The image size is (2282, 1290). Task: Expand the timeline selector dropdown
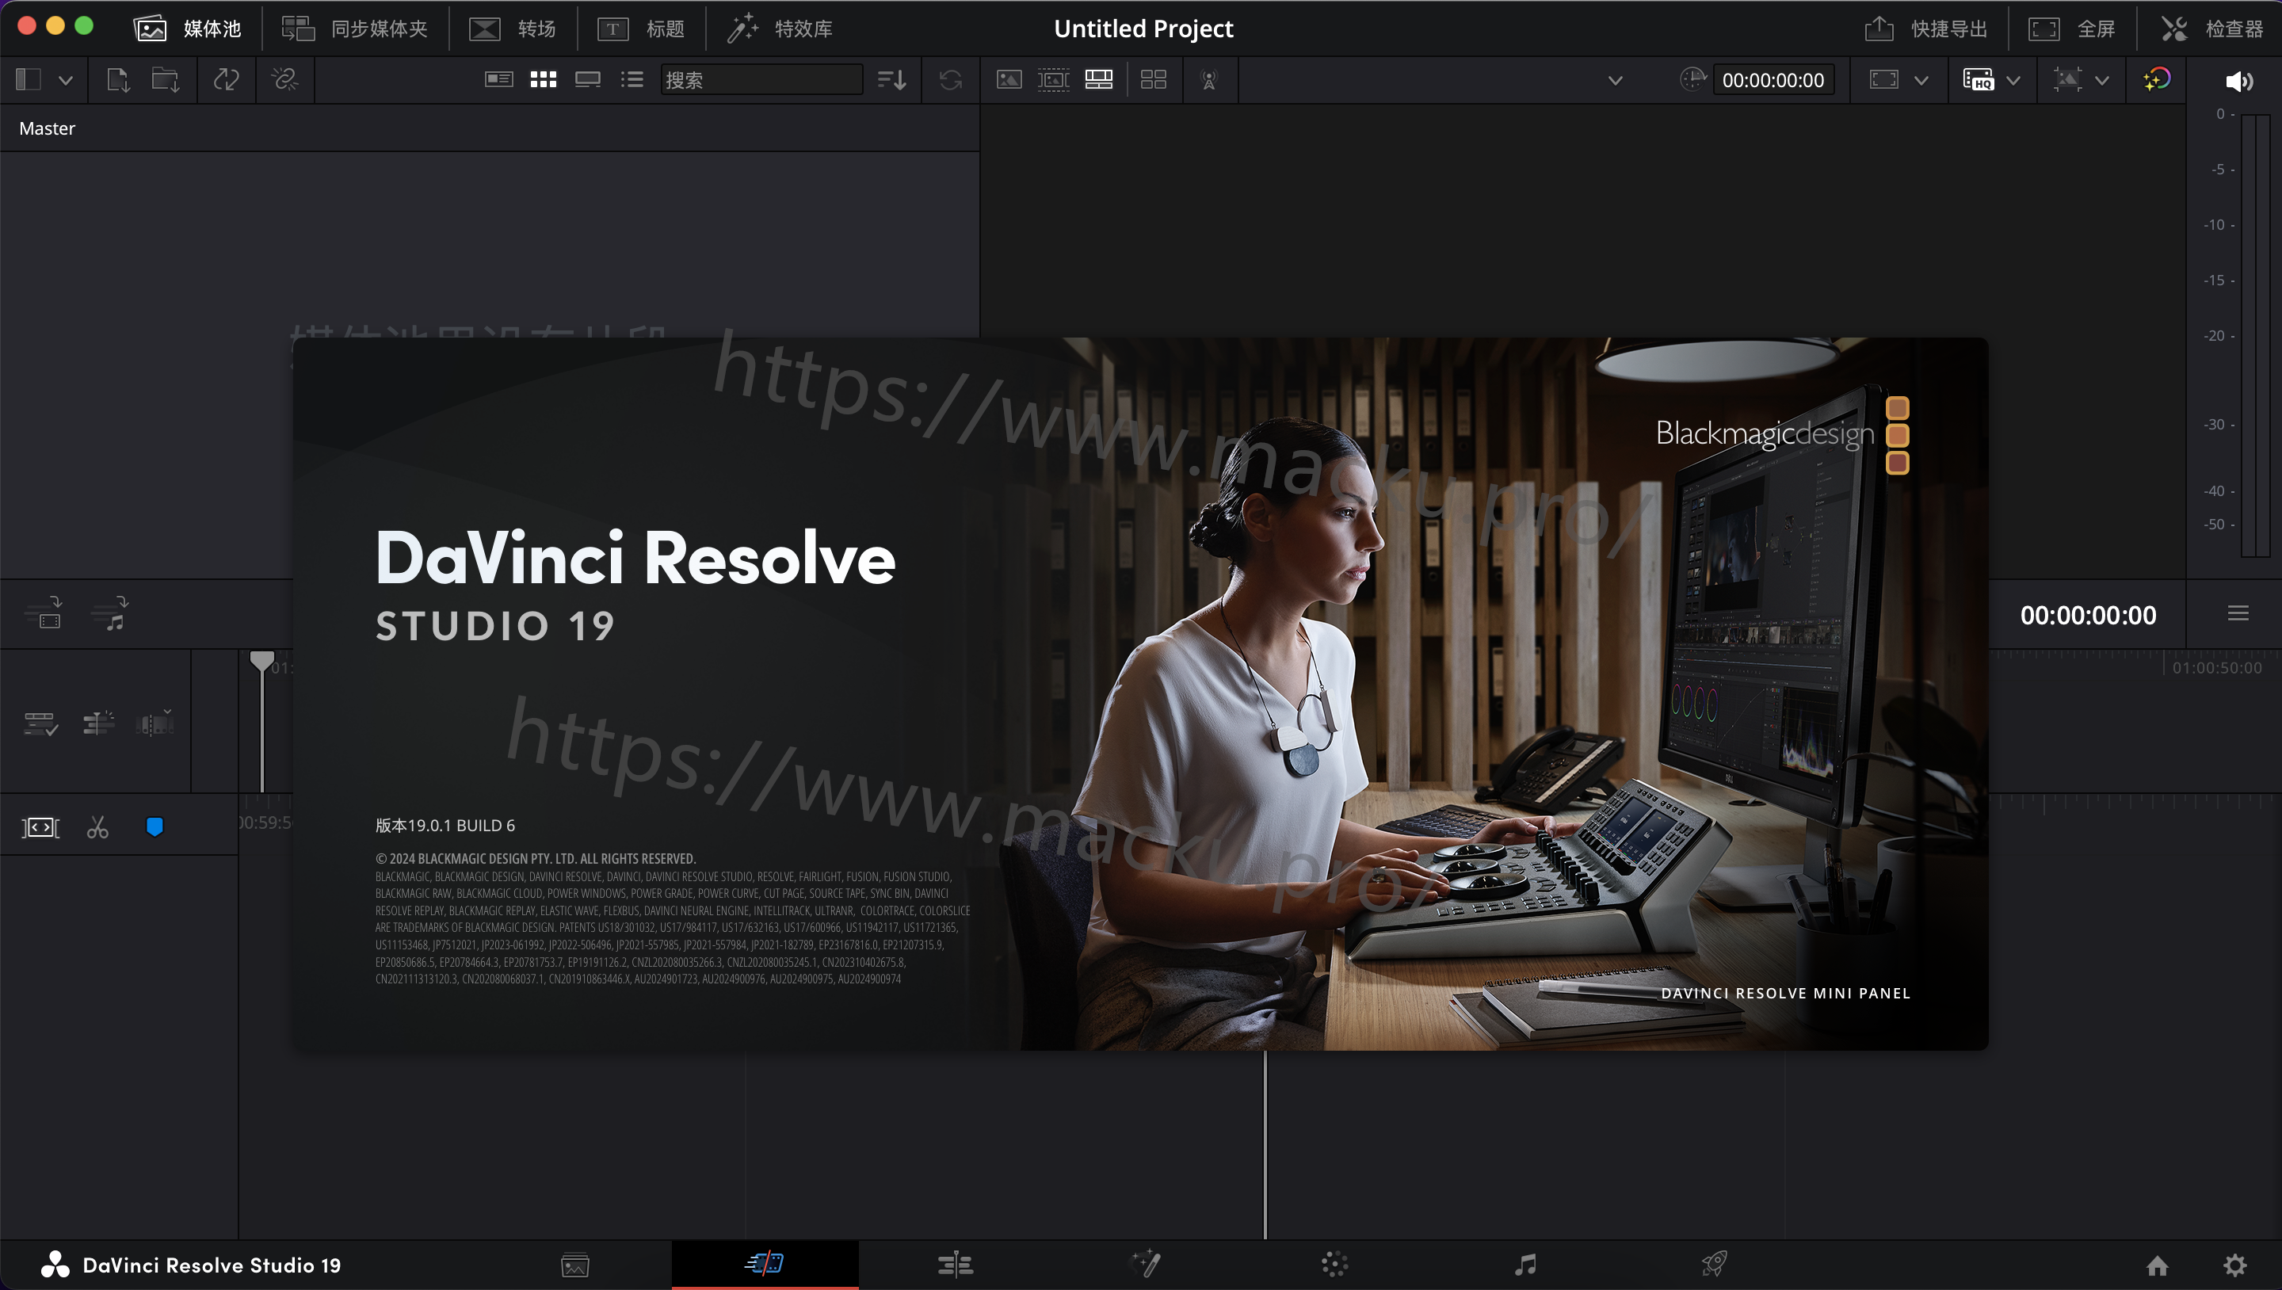[x=1615, y=81]
